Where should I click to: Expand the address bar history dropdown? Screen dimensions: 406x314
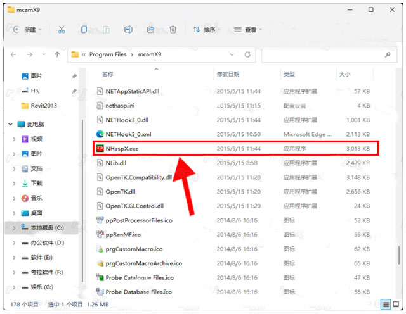click(232, 54)
